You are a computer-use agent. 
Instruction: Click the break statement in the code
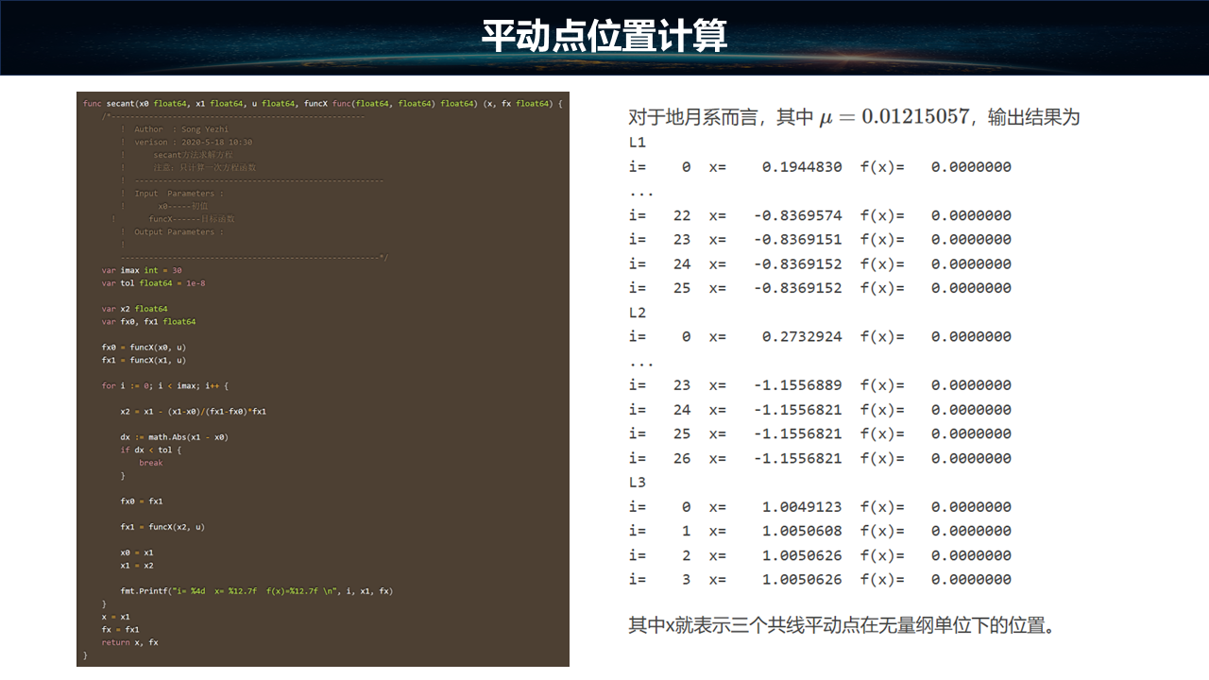click(150, 463)
